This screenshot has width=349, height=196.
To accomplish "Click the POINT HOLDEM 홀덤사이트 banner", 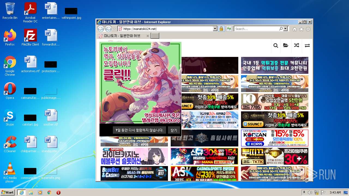I will click(204, 138).
